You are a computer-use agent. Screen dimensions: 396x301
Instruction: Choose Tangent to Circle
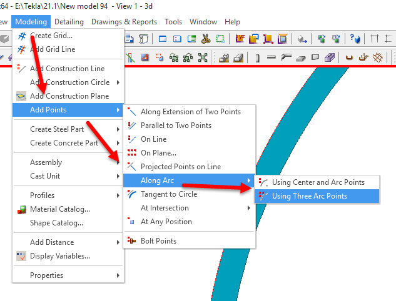pyautogui.click(x=190, y=194)
